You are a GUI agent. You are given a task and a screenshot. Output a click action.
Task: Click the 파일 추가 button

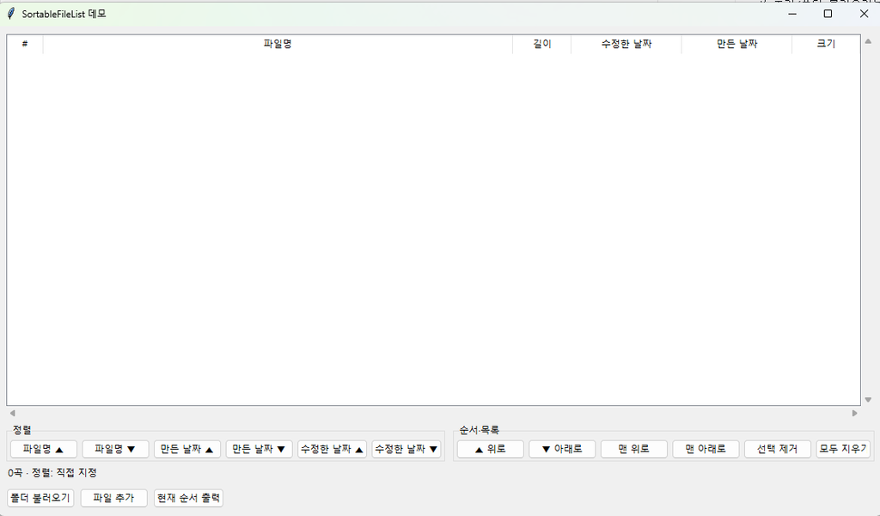tap(114, 498)
